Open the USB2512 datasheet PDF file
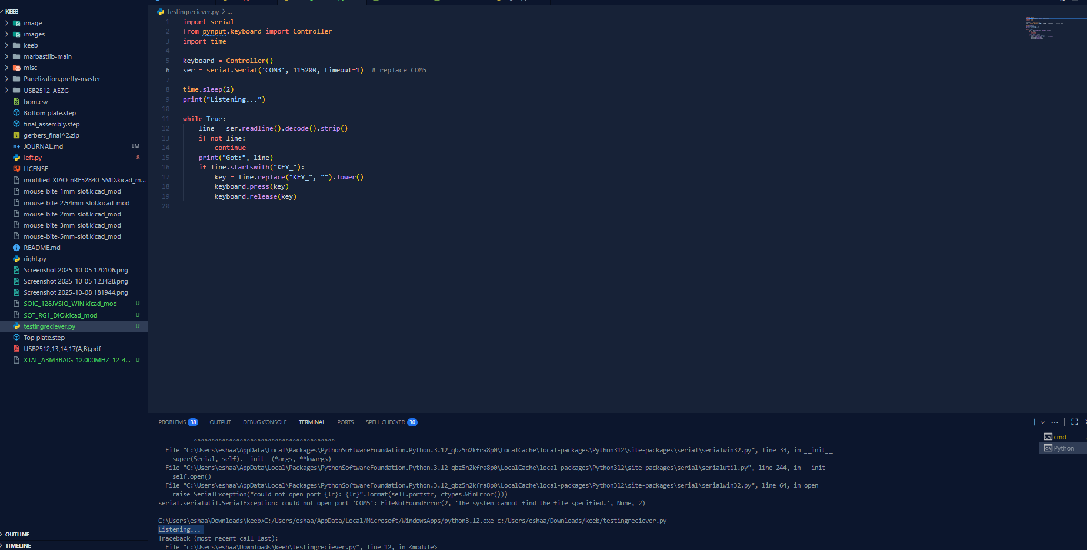Image resolution: width=1087 pixels, height=550 pixels. [x=62, y=349]
